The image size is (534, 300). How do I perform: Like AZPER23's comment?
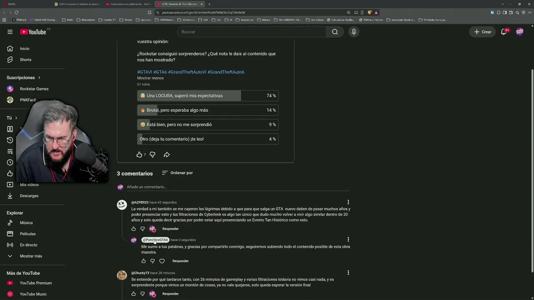pyautogui.click(x=133, y=229)
